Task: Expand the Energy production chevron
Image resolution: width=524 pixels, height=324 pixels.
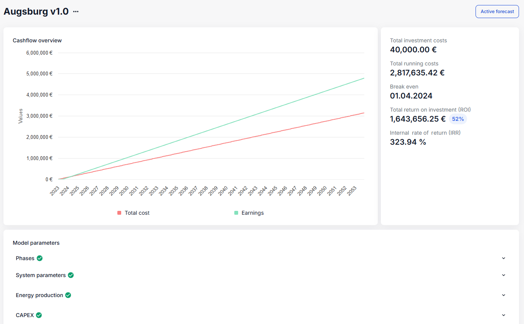Action: point(504,295)
